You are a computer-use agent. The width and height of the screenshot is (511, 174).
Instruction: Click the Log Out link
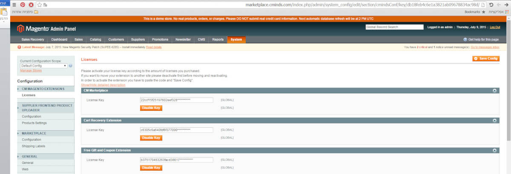(x=495, y=27)
